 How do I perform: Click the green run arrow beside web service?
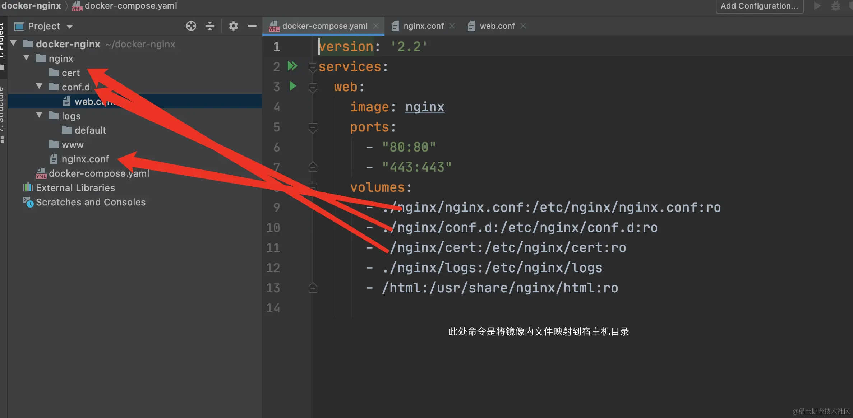(x=293, y=86)
